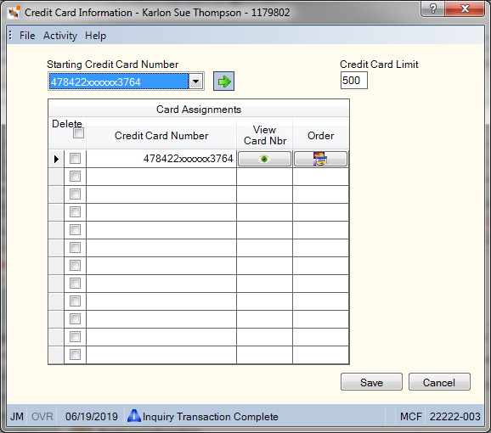This screenshot has width=491, height=433.
Task: Check the delete box in seventh row
Action: pyautogui.click(x=75, y=265)
